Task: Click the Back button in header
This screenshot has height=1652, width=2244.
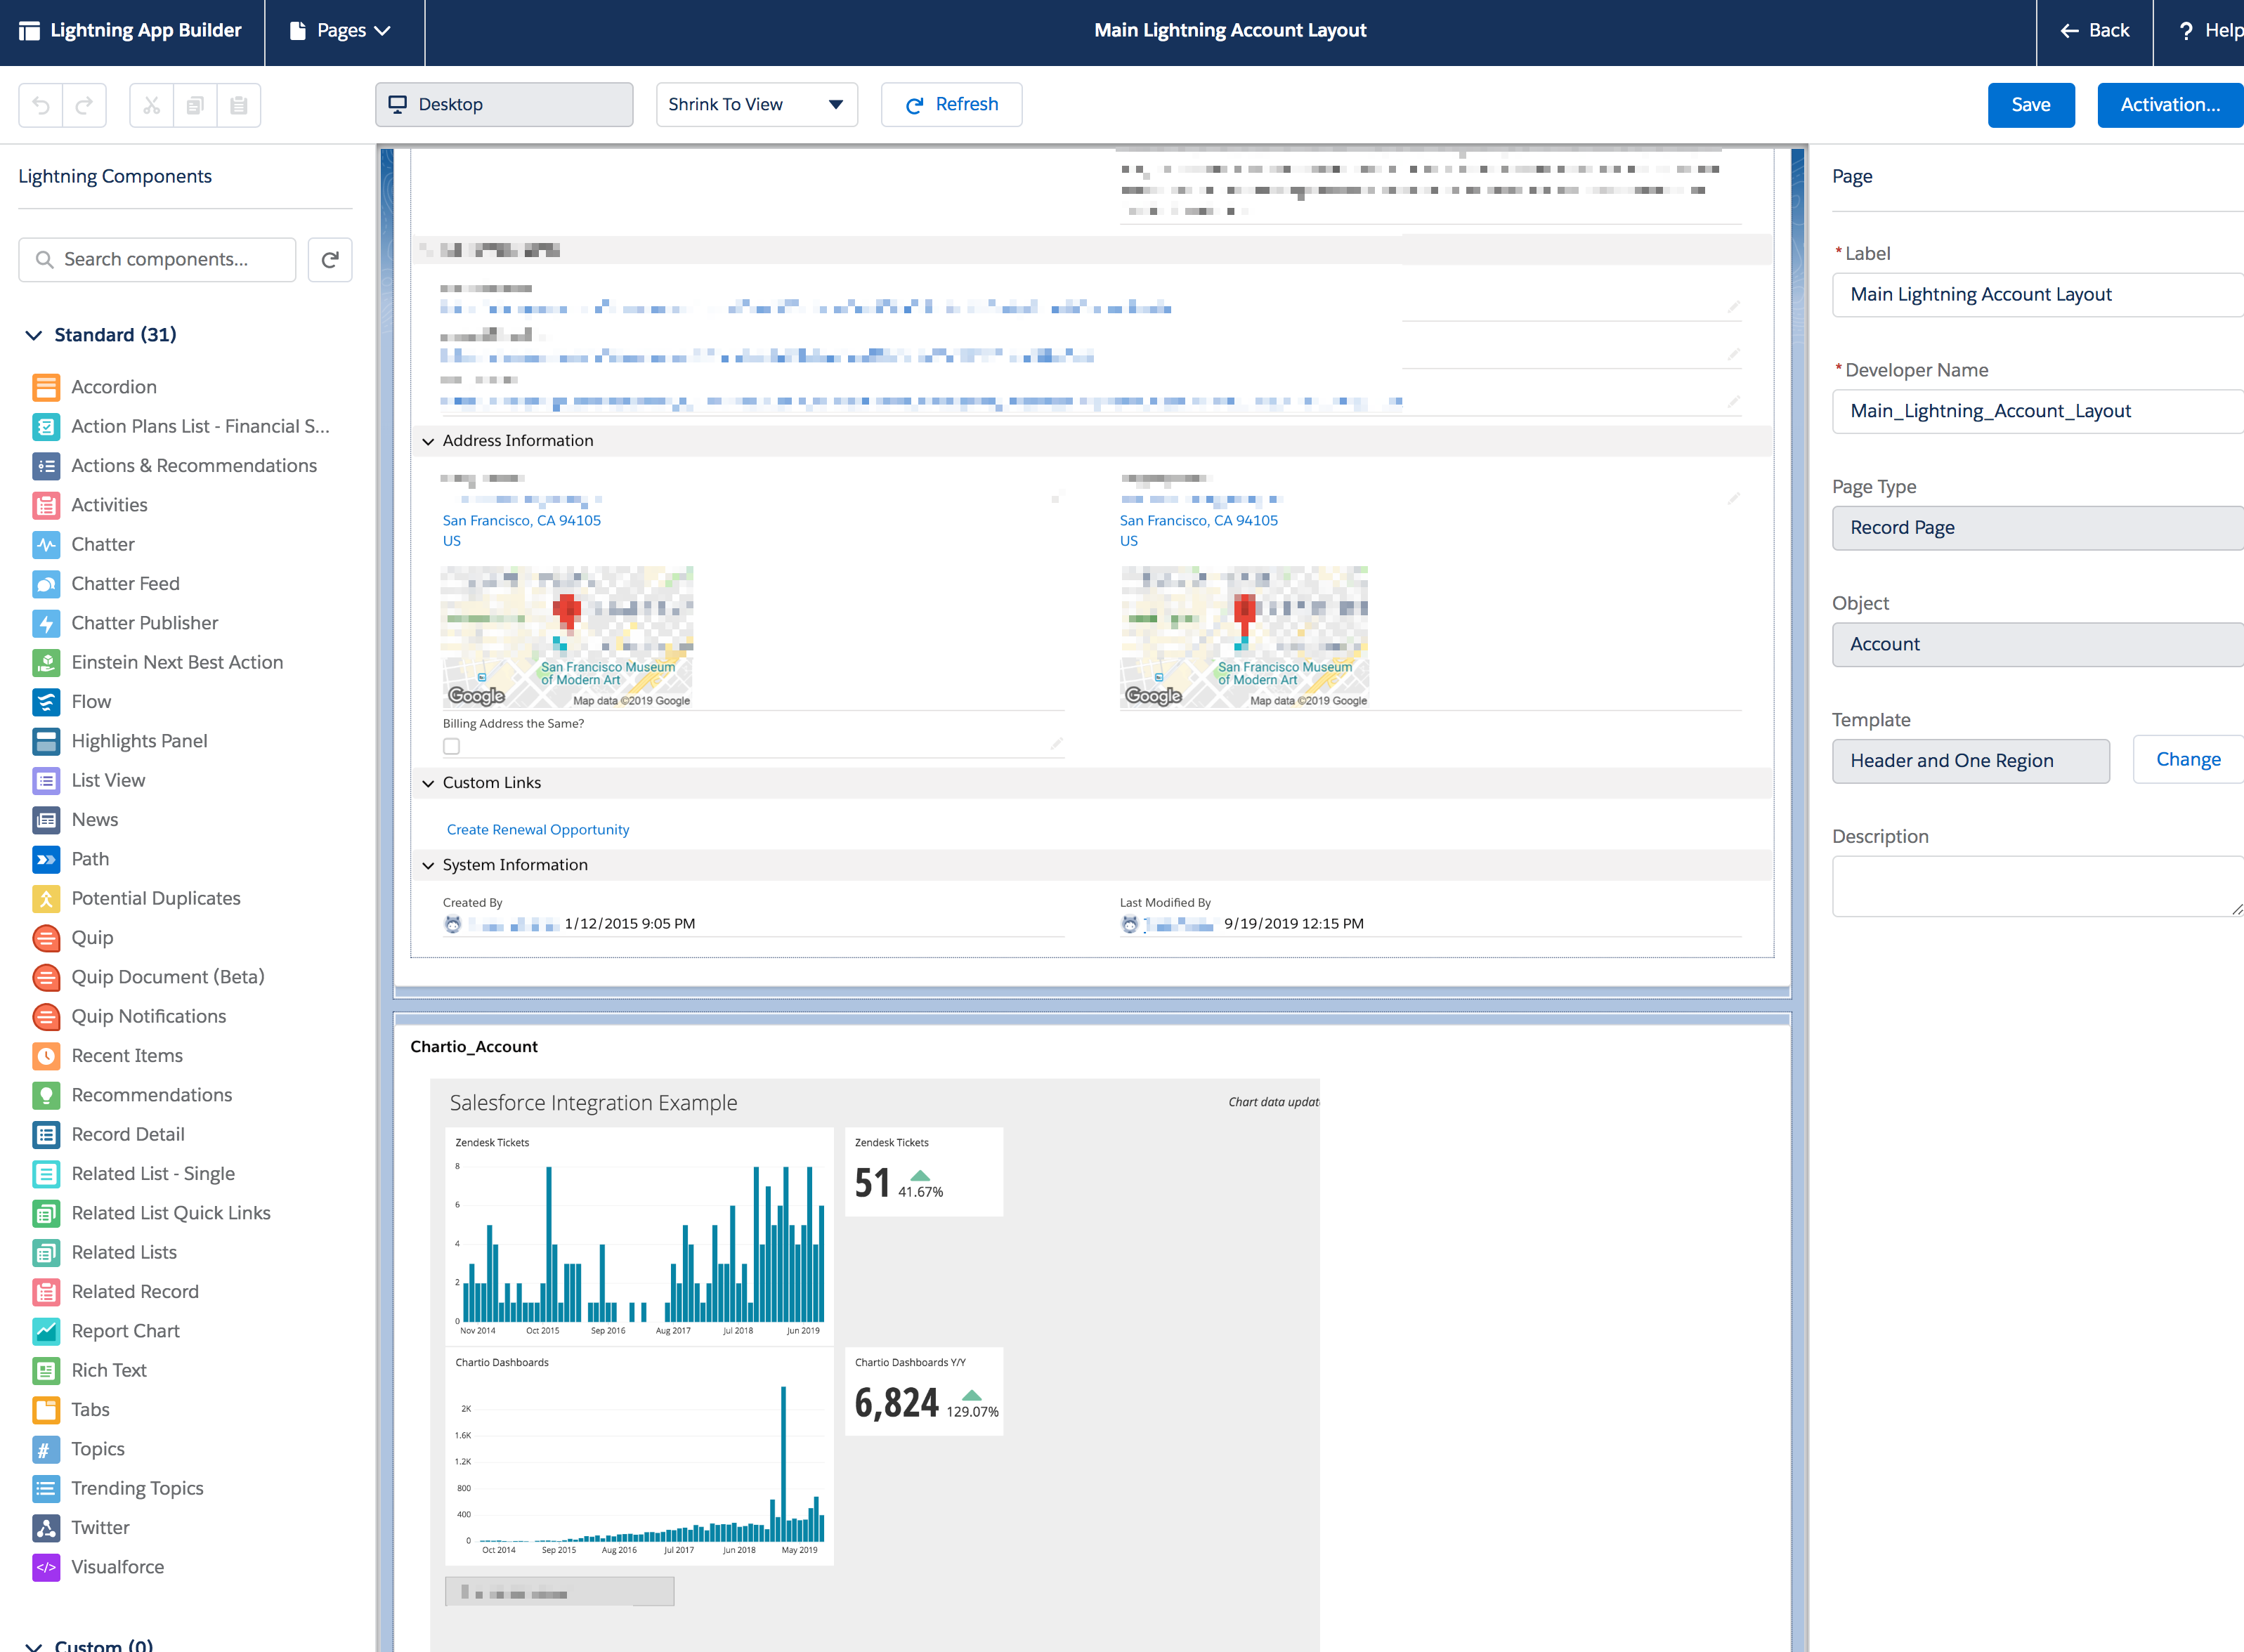Action: (x=2095, y=31)
